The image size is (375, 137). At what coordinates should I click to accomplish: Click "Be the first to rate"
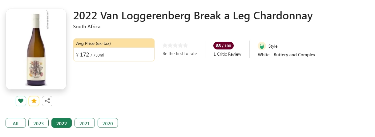179,54
